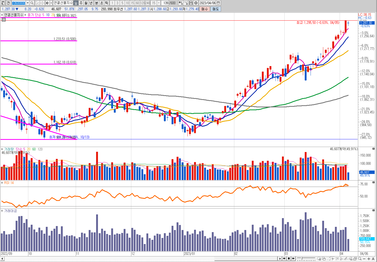Image resolution: width=377 pixels, height=262 pixels.
Task: Open chart settings gear icon
Action: tap(196, 3)
